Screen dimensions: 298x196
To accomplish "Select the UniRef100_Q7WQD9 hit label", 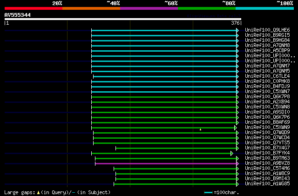I will point(267,133).
